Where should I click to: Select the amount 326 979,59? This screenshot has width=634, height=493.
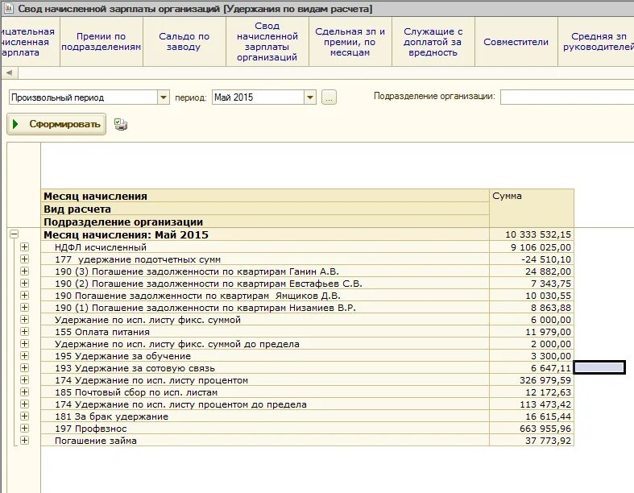tap(532, 380)
